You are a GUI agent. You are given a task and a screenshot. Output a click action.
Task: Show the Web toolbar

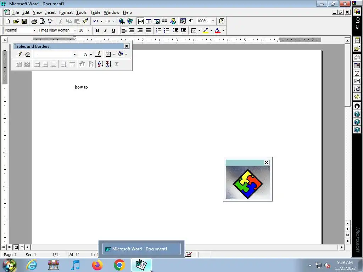(x=130, y=21)
